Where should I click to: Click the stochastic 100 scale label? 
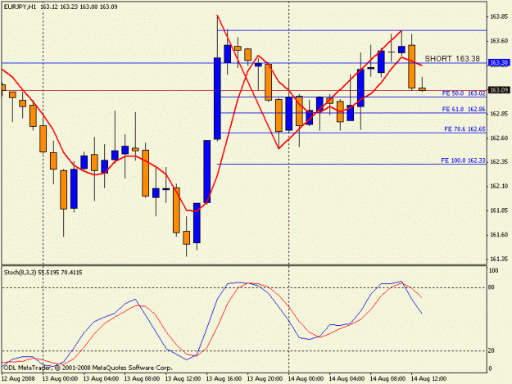[493, 270]
